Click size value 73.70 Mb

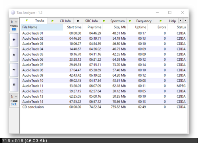[119, 65]
